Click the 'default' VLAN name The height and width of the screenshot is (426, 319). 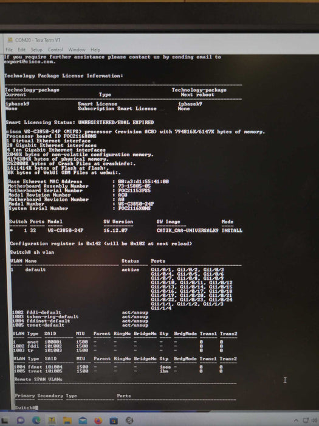tap(35, 270)
